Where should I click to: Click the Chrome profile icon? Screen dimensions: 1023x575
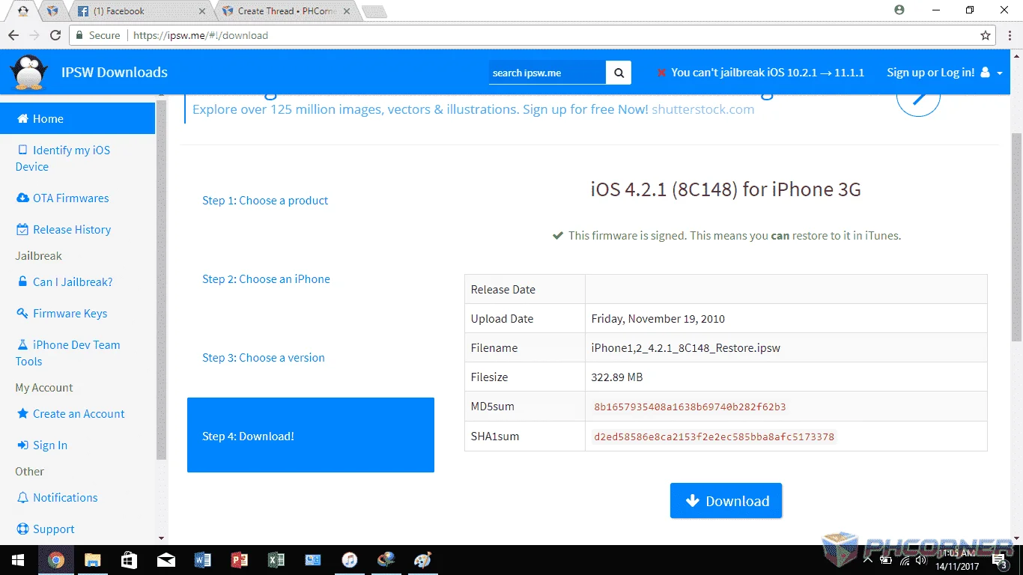pos(899,10)
